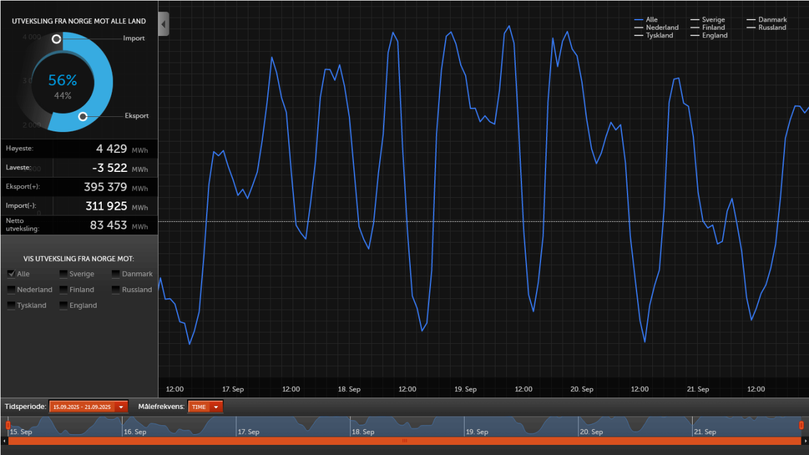Click the 56% donut chart center
The height and width of the screenshot is (455, 809).
[63, 80]
